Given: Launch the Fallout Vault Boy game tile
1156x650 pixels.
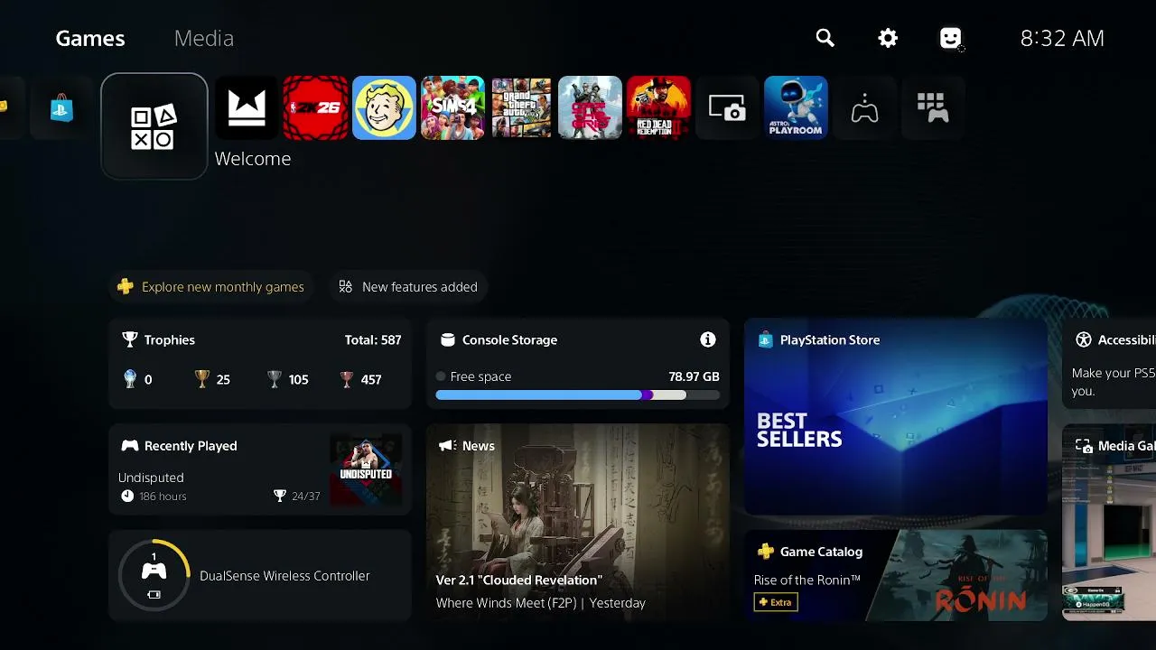Looking at the screenshot, I should (384, 108).
